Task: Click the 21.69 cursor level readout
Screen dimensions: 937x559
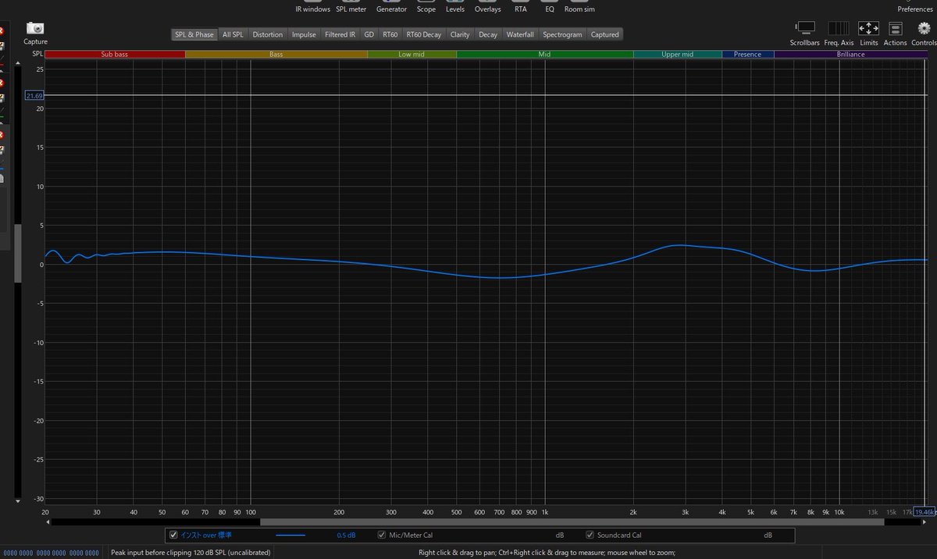Action: click(x=34, y=95)
